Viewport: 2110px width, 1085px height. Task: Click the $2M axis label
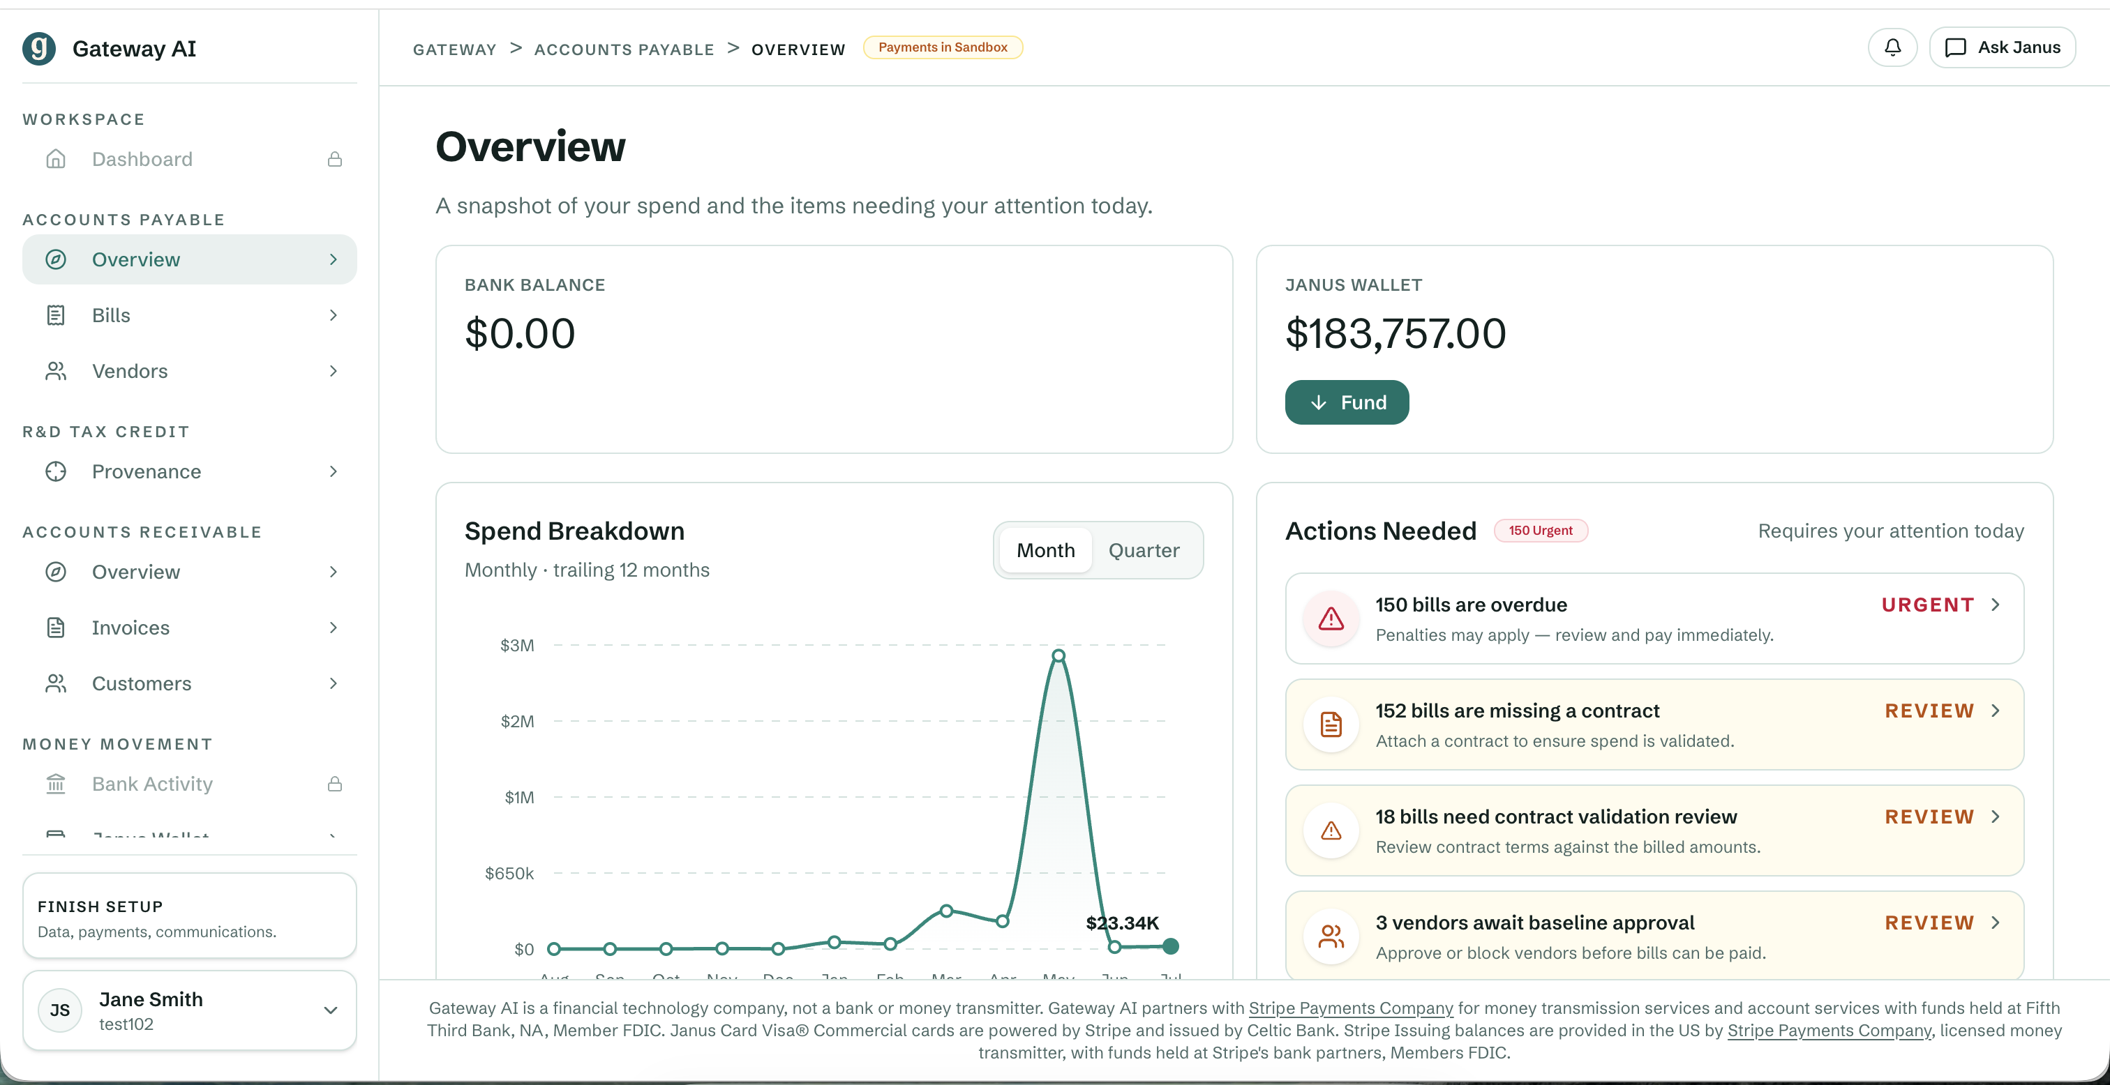[x=517, y=722]
